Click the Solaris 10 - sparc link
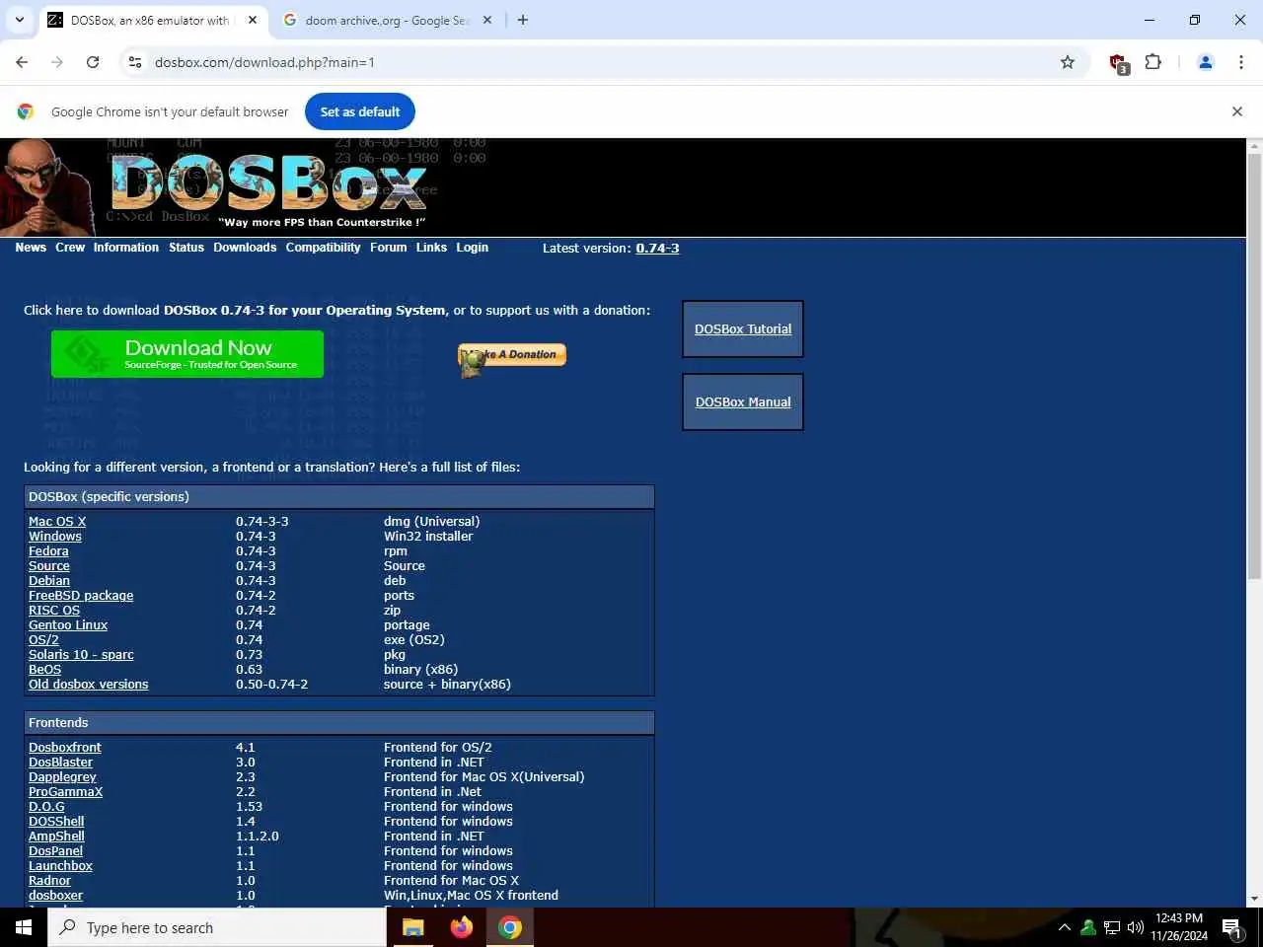Screen dimensions: 1263x947 click(81, 655)
